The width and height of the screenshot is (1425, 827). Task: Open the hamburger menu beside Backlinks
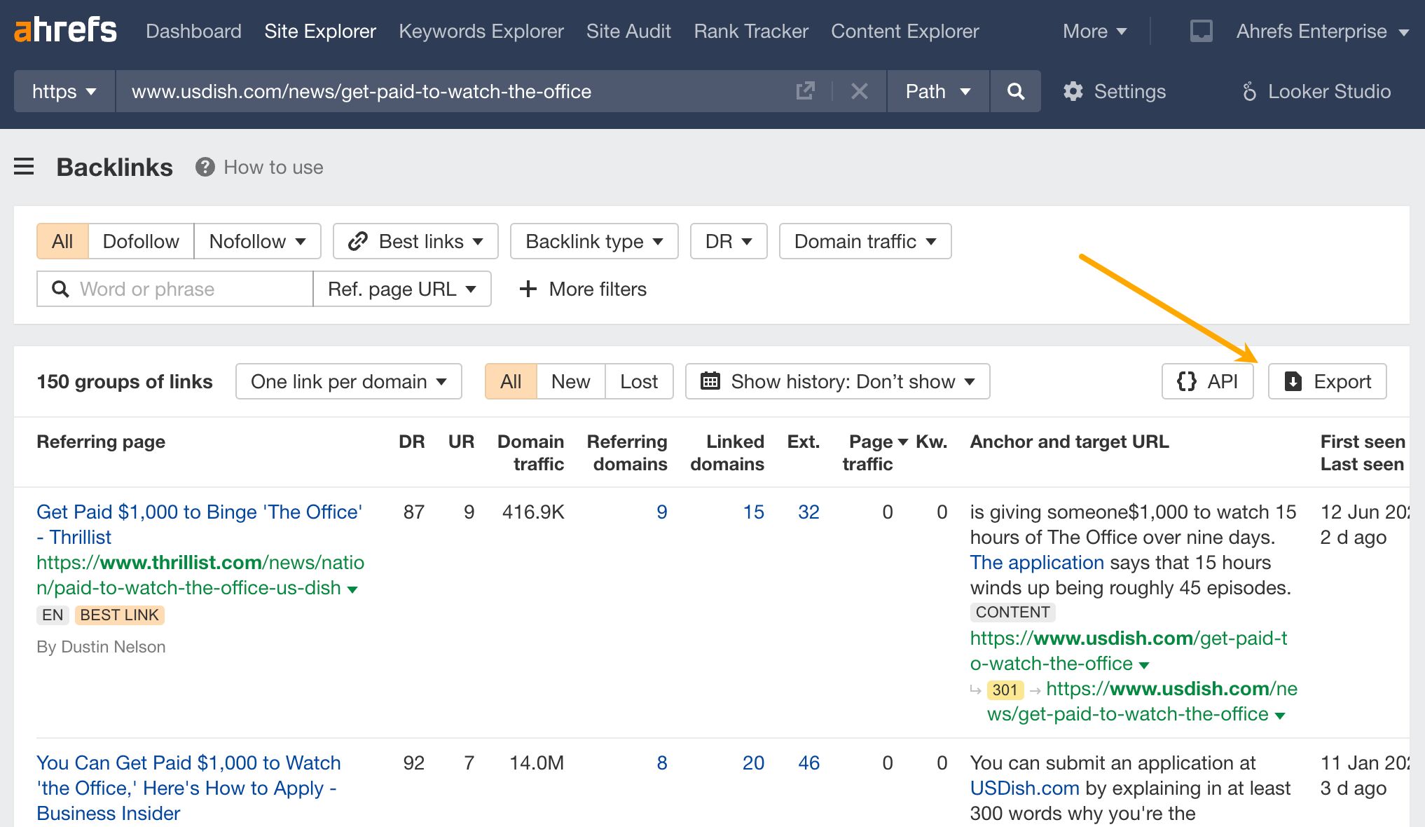pos(25,167)
